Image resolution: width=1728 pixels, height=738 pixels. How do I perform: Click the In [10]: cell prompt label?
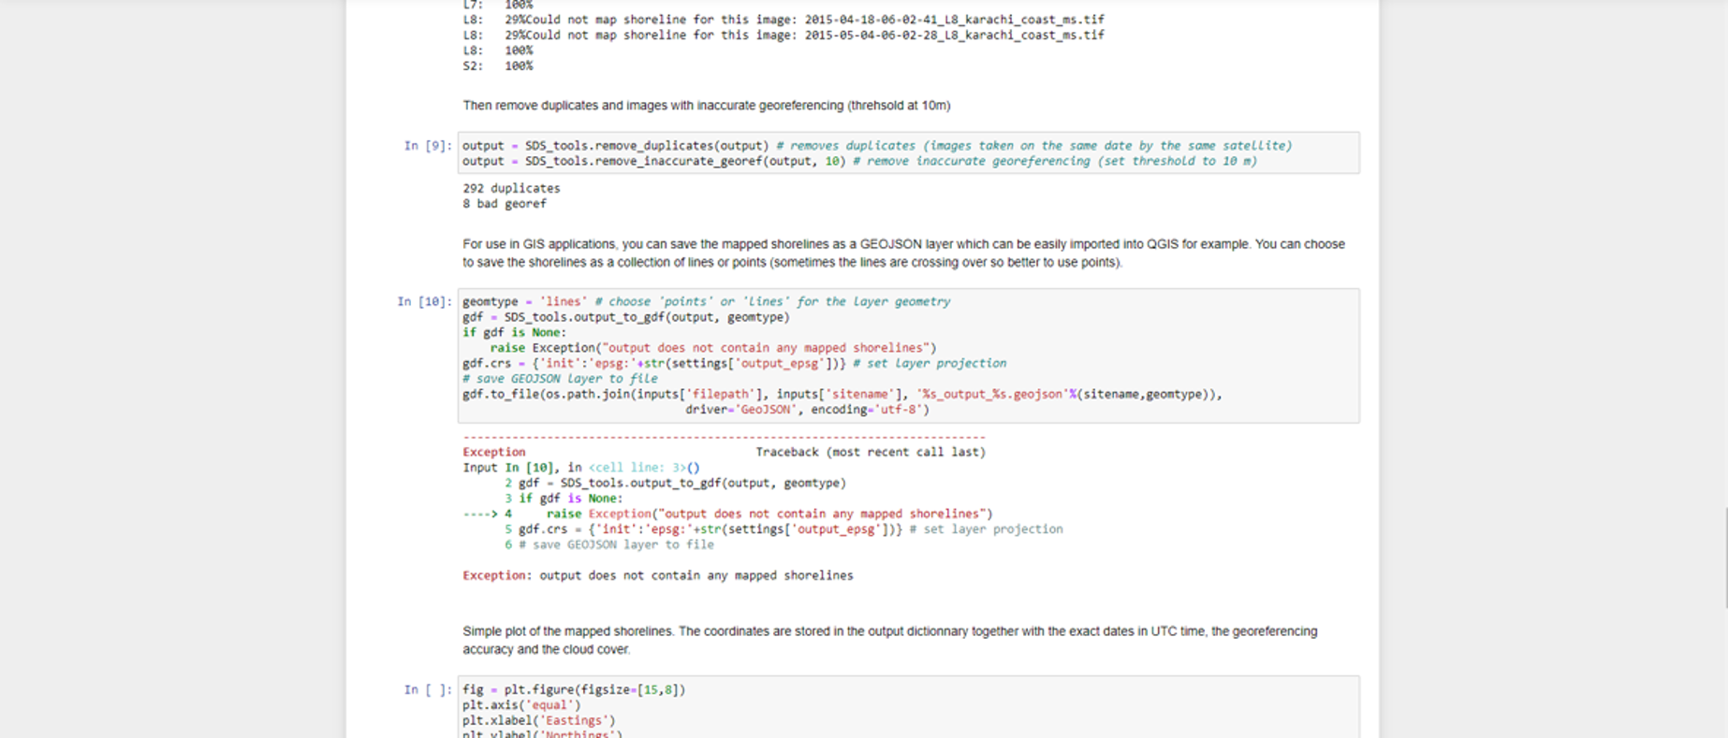[424, 301]
